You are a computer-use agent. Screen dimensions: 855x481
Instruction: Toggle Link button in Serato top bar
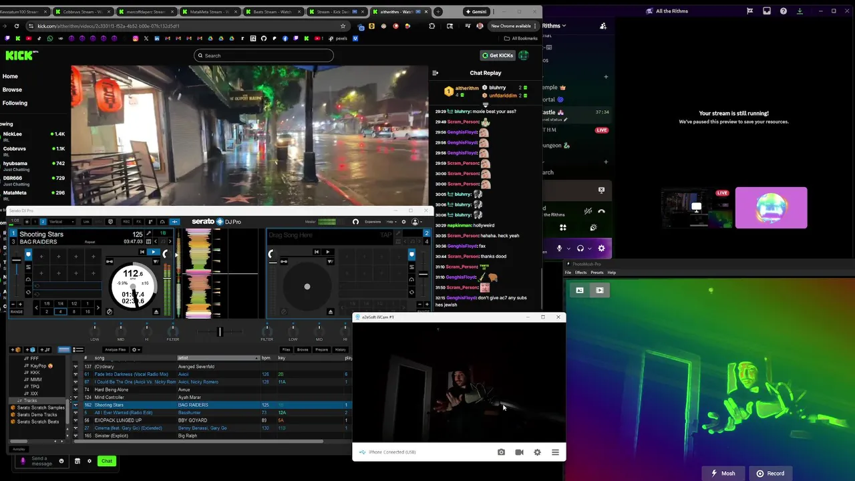coord(86,222)
